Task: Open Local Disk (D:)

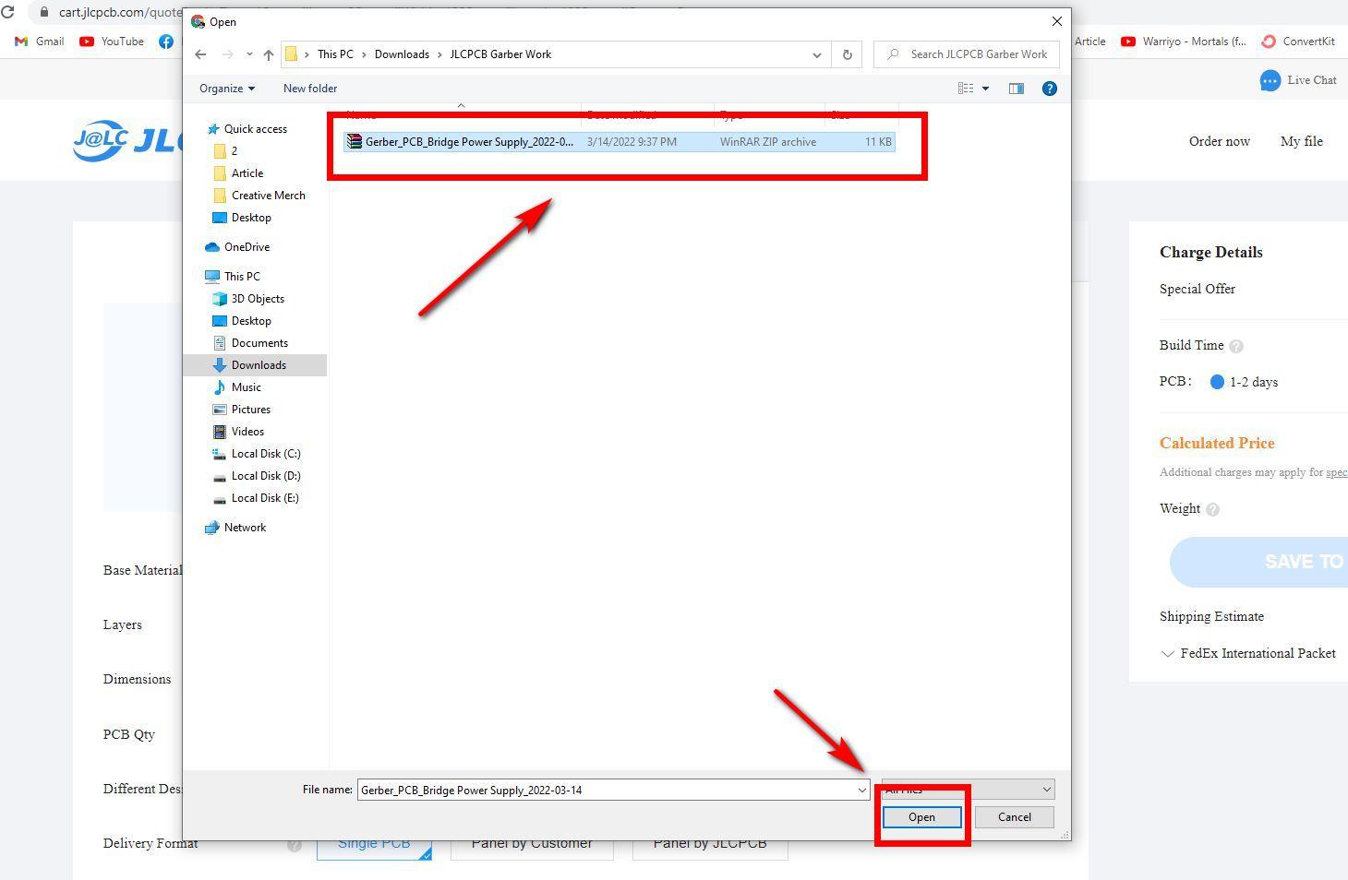Action: (x=257, y=476)
